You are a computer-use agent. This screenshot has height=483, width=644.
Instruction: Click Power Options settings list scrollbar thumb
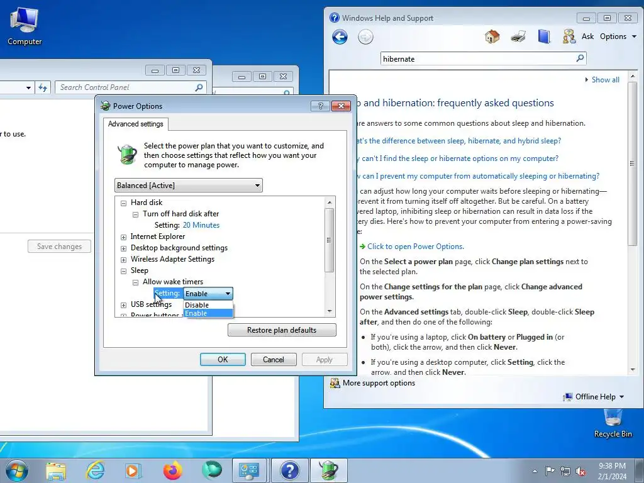[329, 240]
